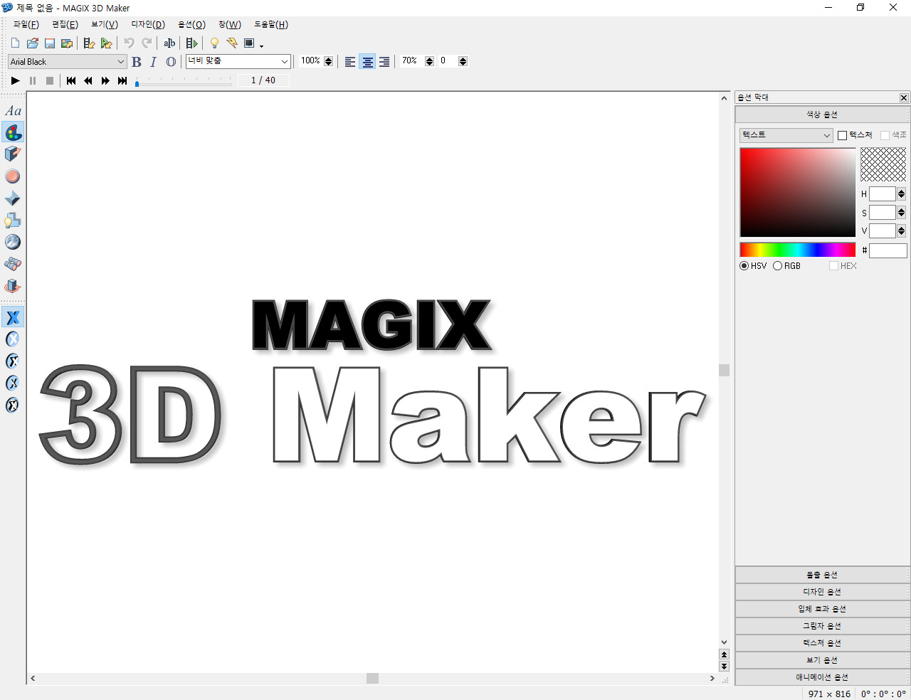Open the 디자인(D) menu
911x700 pixels.
click(x=148, y=25)
